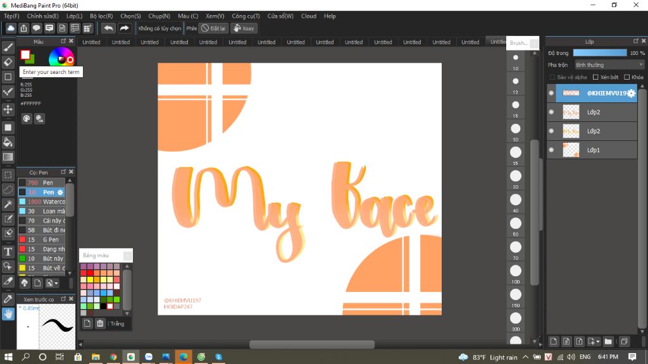Click the Undo arrow
The width and height of the screenshot is (648, 364).
pos(108,28)
